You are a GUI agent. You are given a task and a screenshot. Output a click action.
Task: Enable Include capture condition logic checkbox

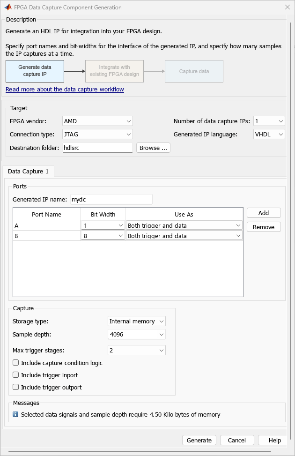pos(16,363)
